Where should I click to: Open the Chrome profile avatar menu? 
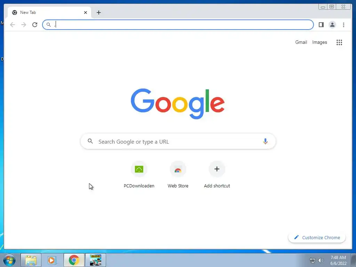[332, 25]
